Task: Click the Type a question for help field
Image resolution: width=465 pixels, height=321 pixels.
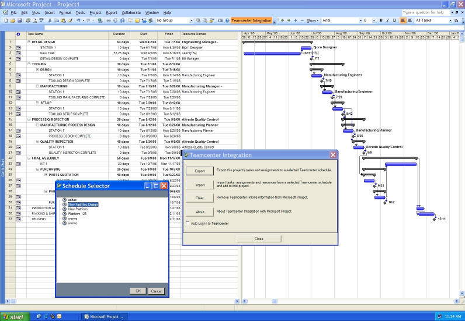Action: coord(426,12)
